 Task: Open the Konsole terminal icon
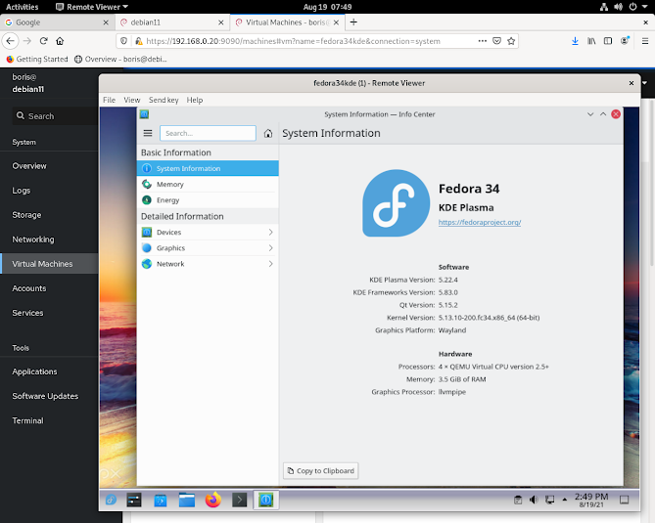(239, 500)
